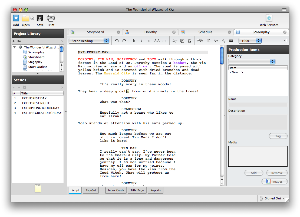
Task: Open the yellow notepad icon below Scenes
Action: click(38, 188)
